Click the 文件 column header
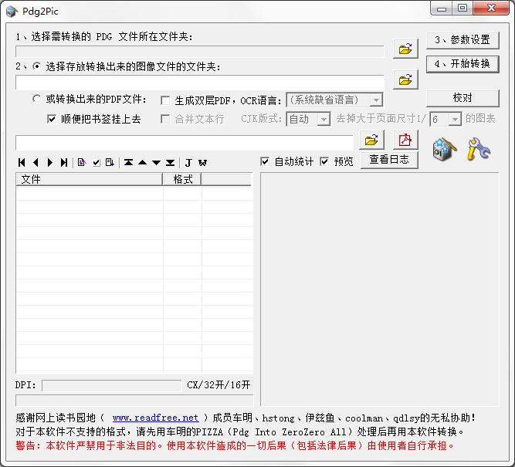Viewport: 515px width, 467px height. pyautogui.click(x=89, y=179)
